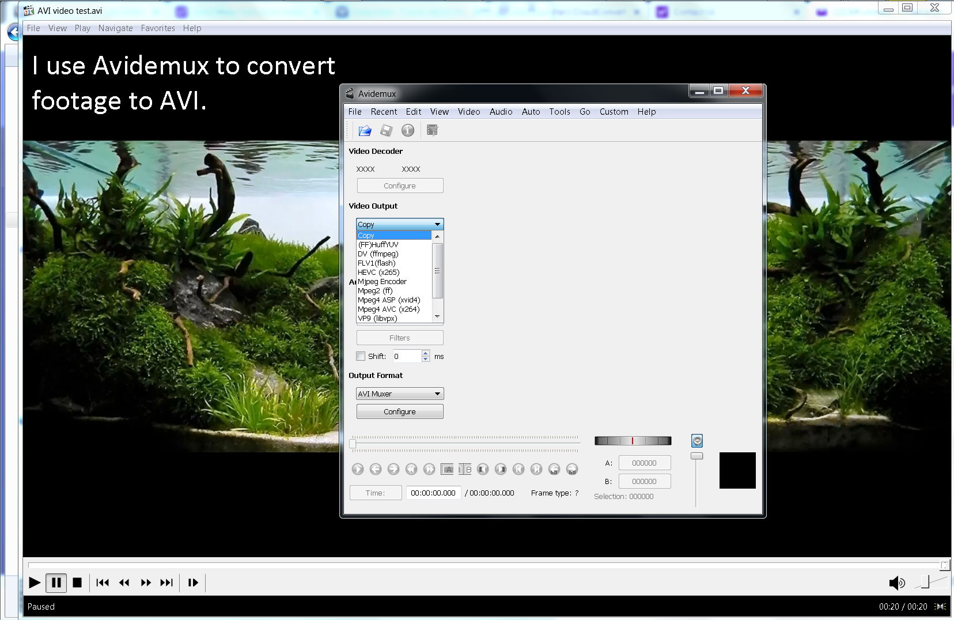Viewport: 954px width, 620px height.
Task: Open Avidemux's Edit menu
Action: (x=413, y=112)
